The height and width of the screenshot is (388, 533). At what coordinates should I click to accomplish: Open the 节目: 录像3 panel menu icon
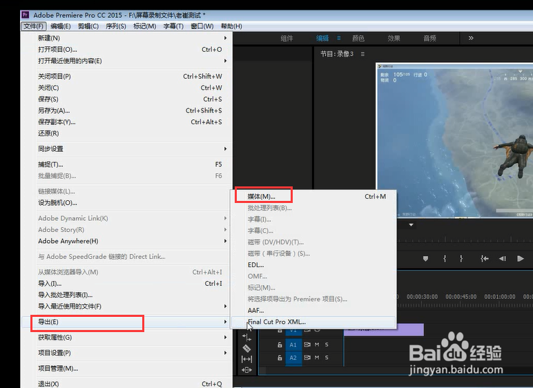[362, 54]
